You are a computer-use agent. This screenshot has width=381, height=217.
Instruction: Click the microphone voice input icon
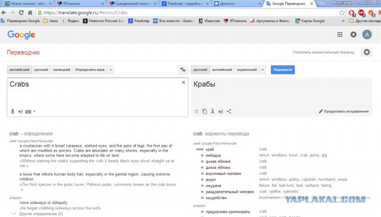[x=13, y=111]
